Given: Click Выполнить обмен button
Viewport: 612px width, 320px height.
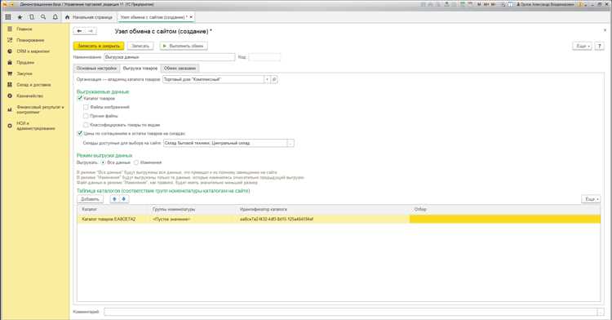Looking at the screenshot, I should coord(184,46).
